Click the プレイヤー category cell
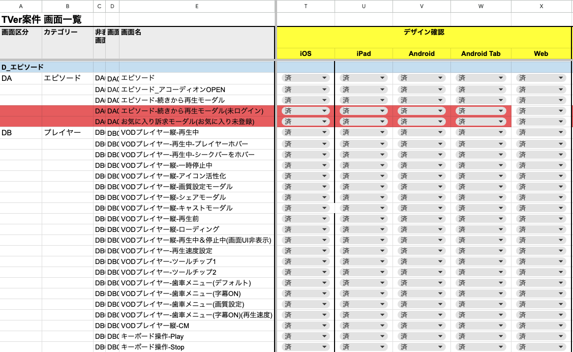The image size is (573, 352). click(x=68, y=132)
